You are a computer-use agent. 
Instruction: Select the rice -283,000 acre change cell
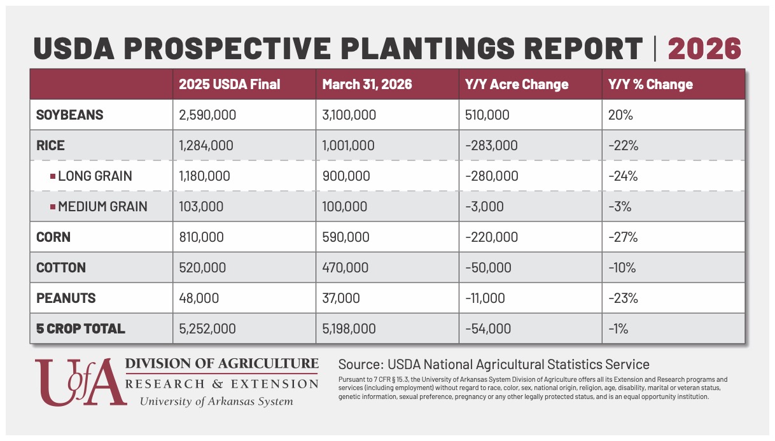tap(491, 146)
